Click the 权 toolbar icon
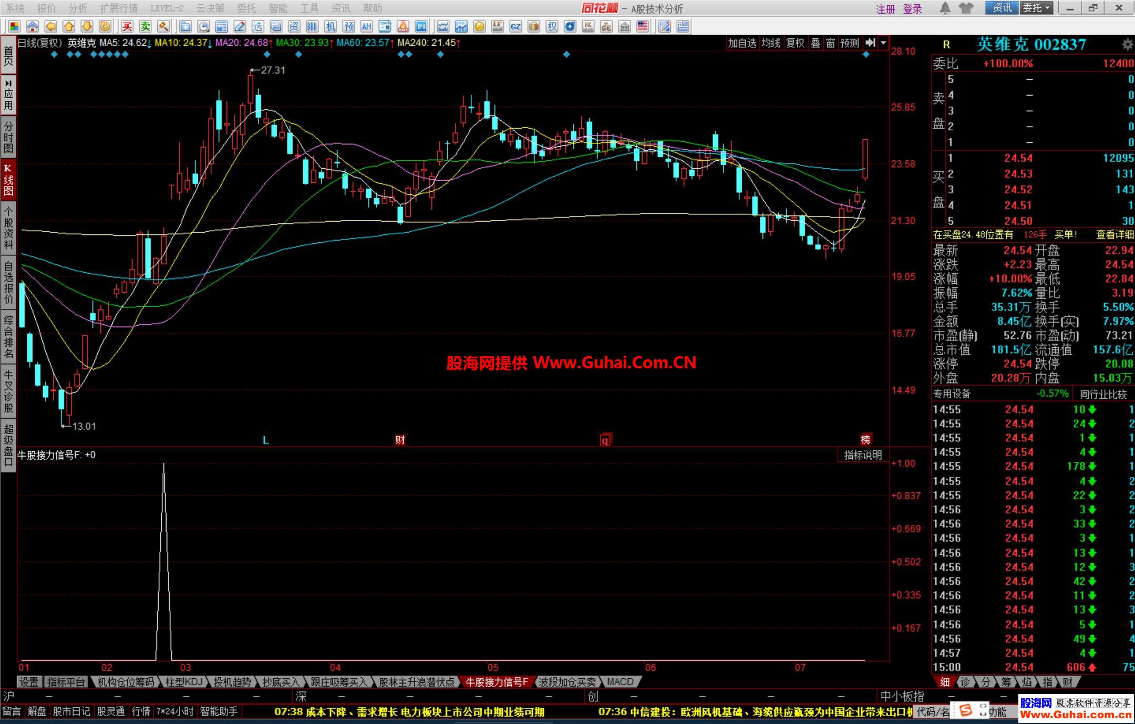1135x724 pixels. coord(552,26)
